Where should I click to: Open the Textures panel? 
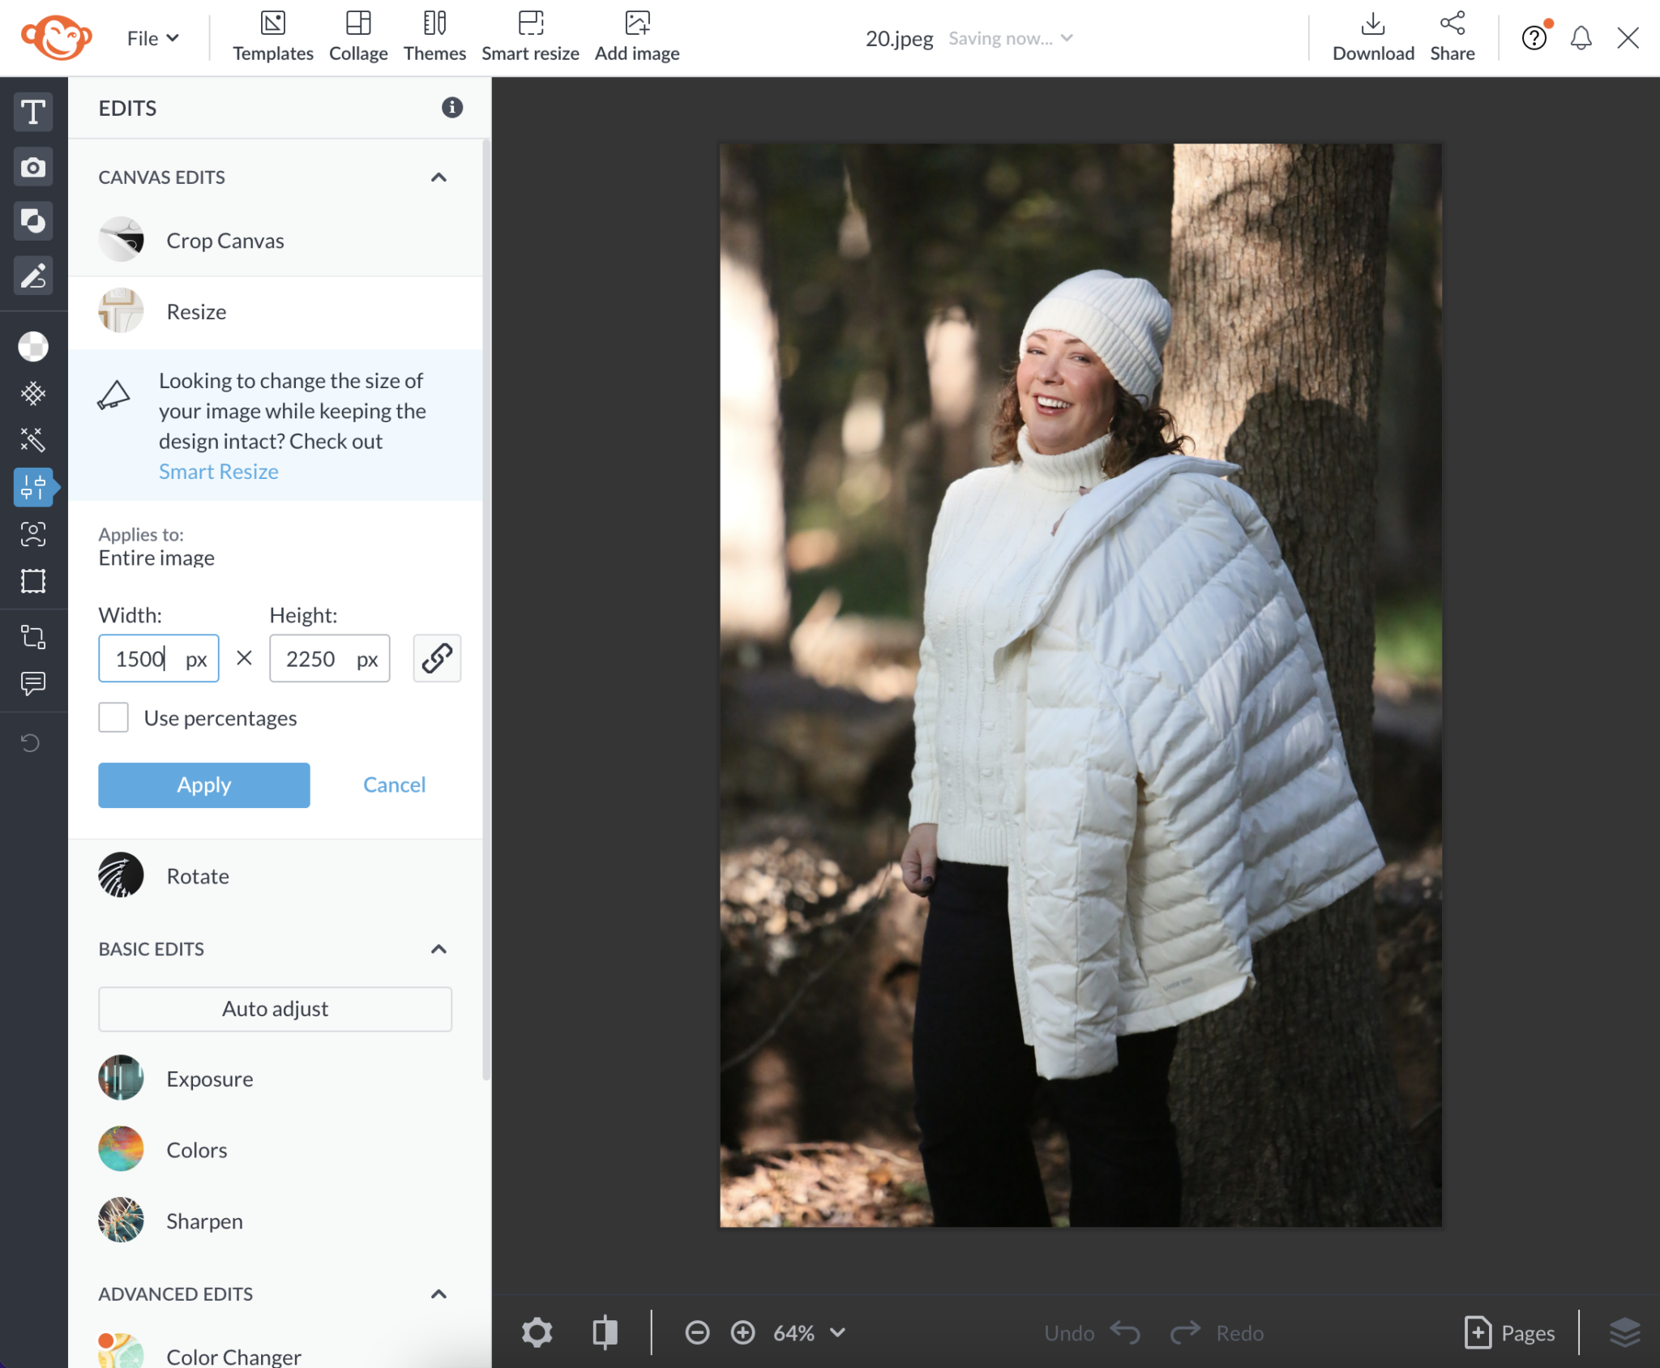point(33,394)
